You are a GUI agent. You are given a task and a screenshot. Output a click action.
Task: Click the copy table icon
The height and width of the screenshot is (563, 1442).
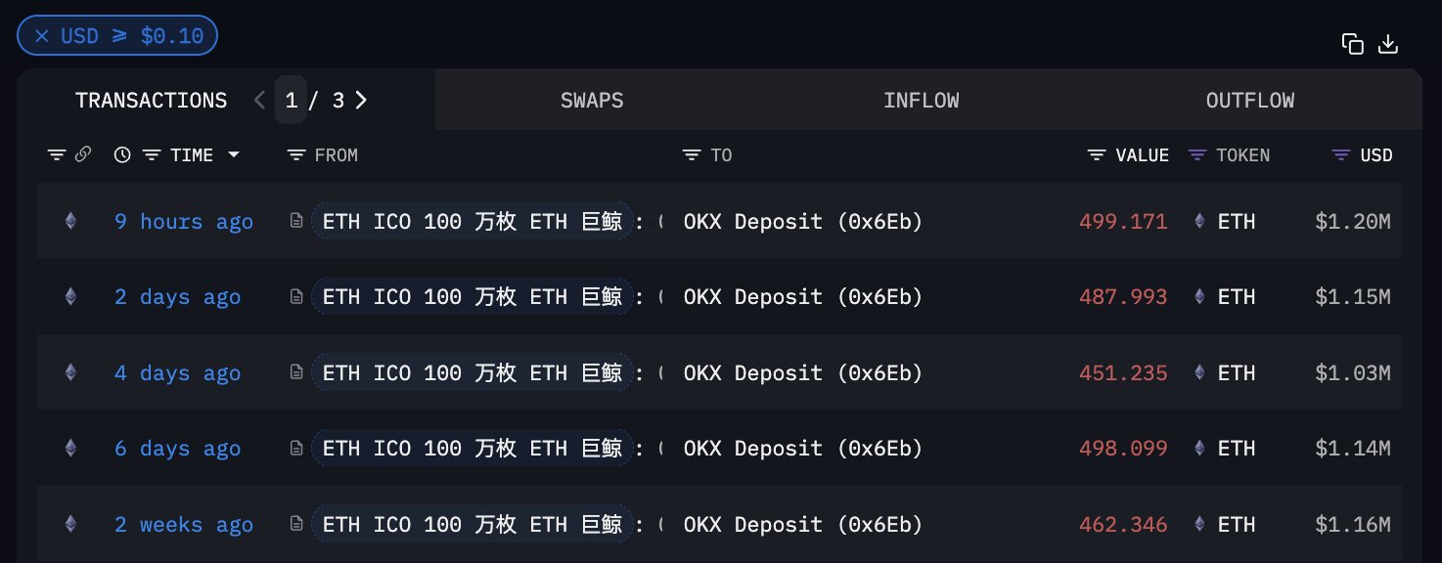click(x=1352, y=44)
